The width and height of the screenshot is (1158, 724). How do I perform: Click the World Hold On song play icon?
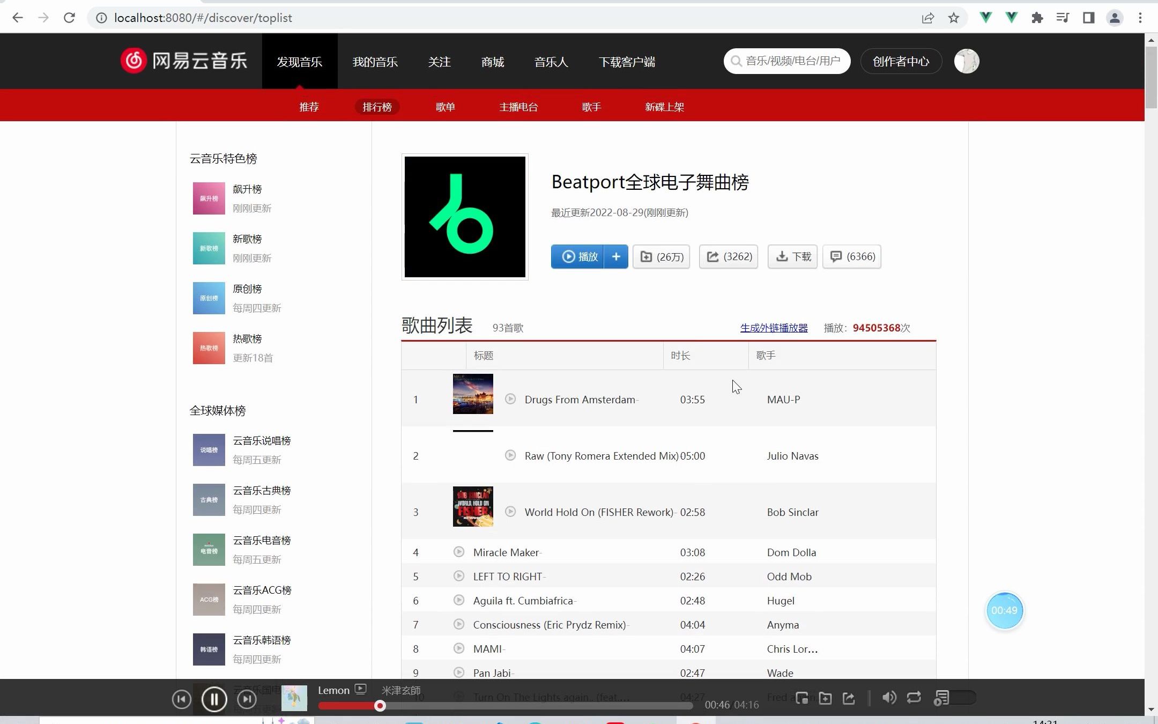510,511
